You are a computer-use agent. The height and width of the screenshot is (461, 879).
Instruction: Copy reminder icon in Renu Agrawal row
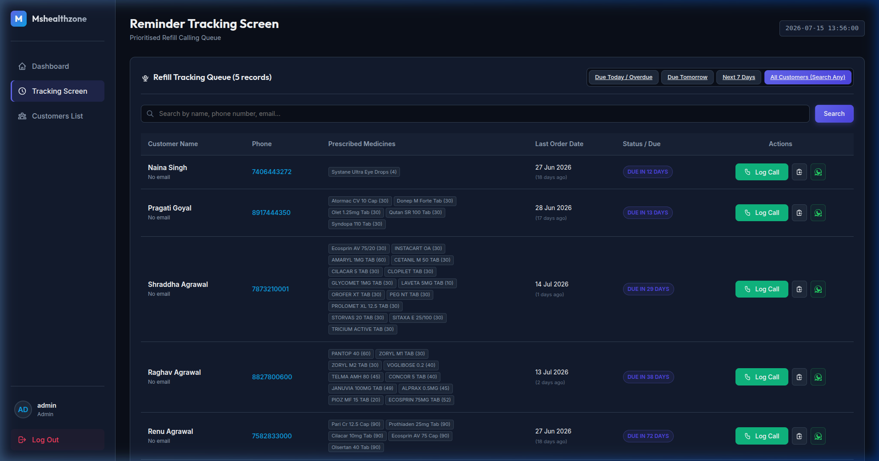coord(799,436)
